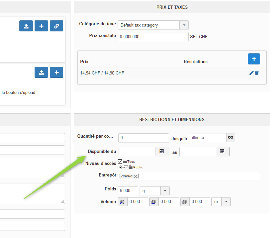This screenshot has width=275, height=238.
Task: Open calendar for the 'au' end date
Action: tap(222, 151)
